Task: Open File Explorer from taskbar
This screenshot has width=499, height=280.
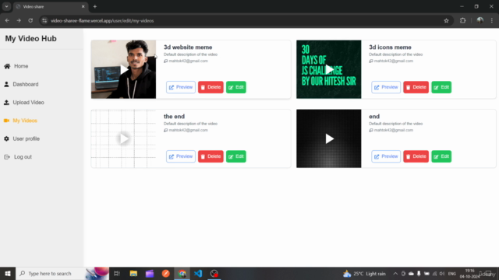Action: click(x=133, y=273)
